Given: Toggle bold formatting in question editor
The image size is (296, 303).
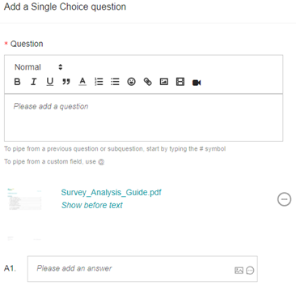Looking at the screenshot, I should click(17, 82).
